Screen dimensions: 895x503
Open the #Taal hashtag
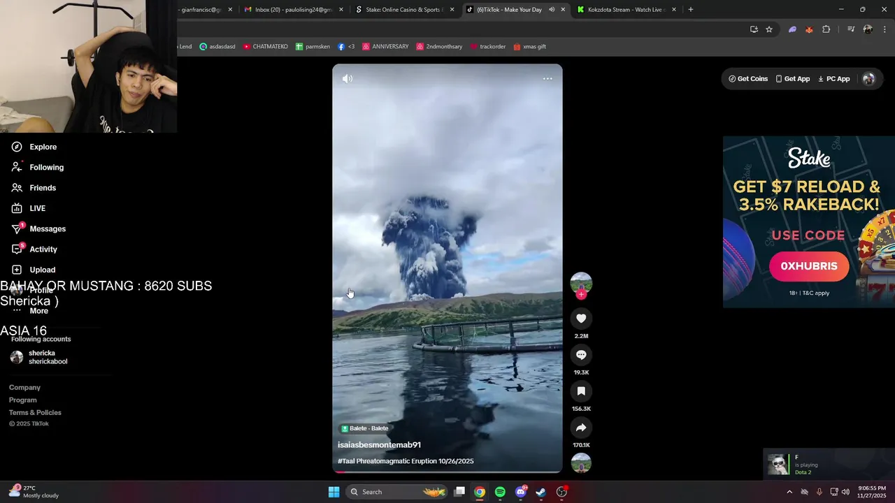click(346, 461)
